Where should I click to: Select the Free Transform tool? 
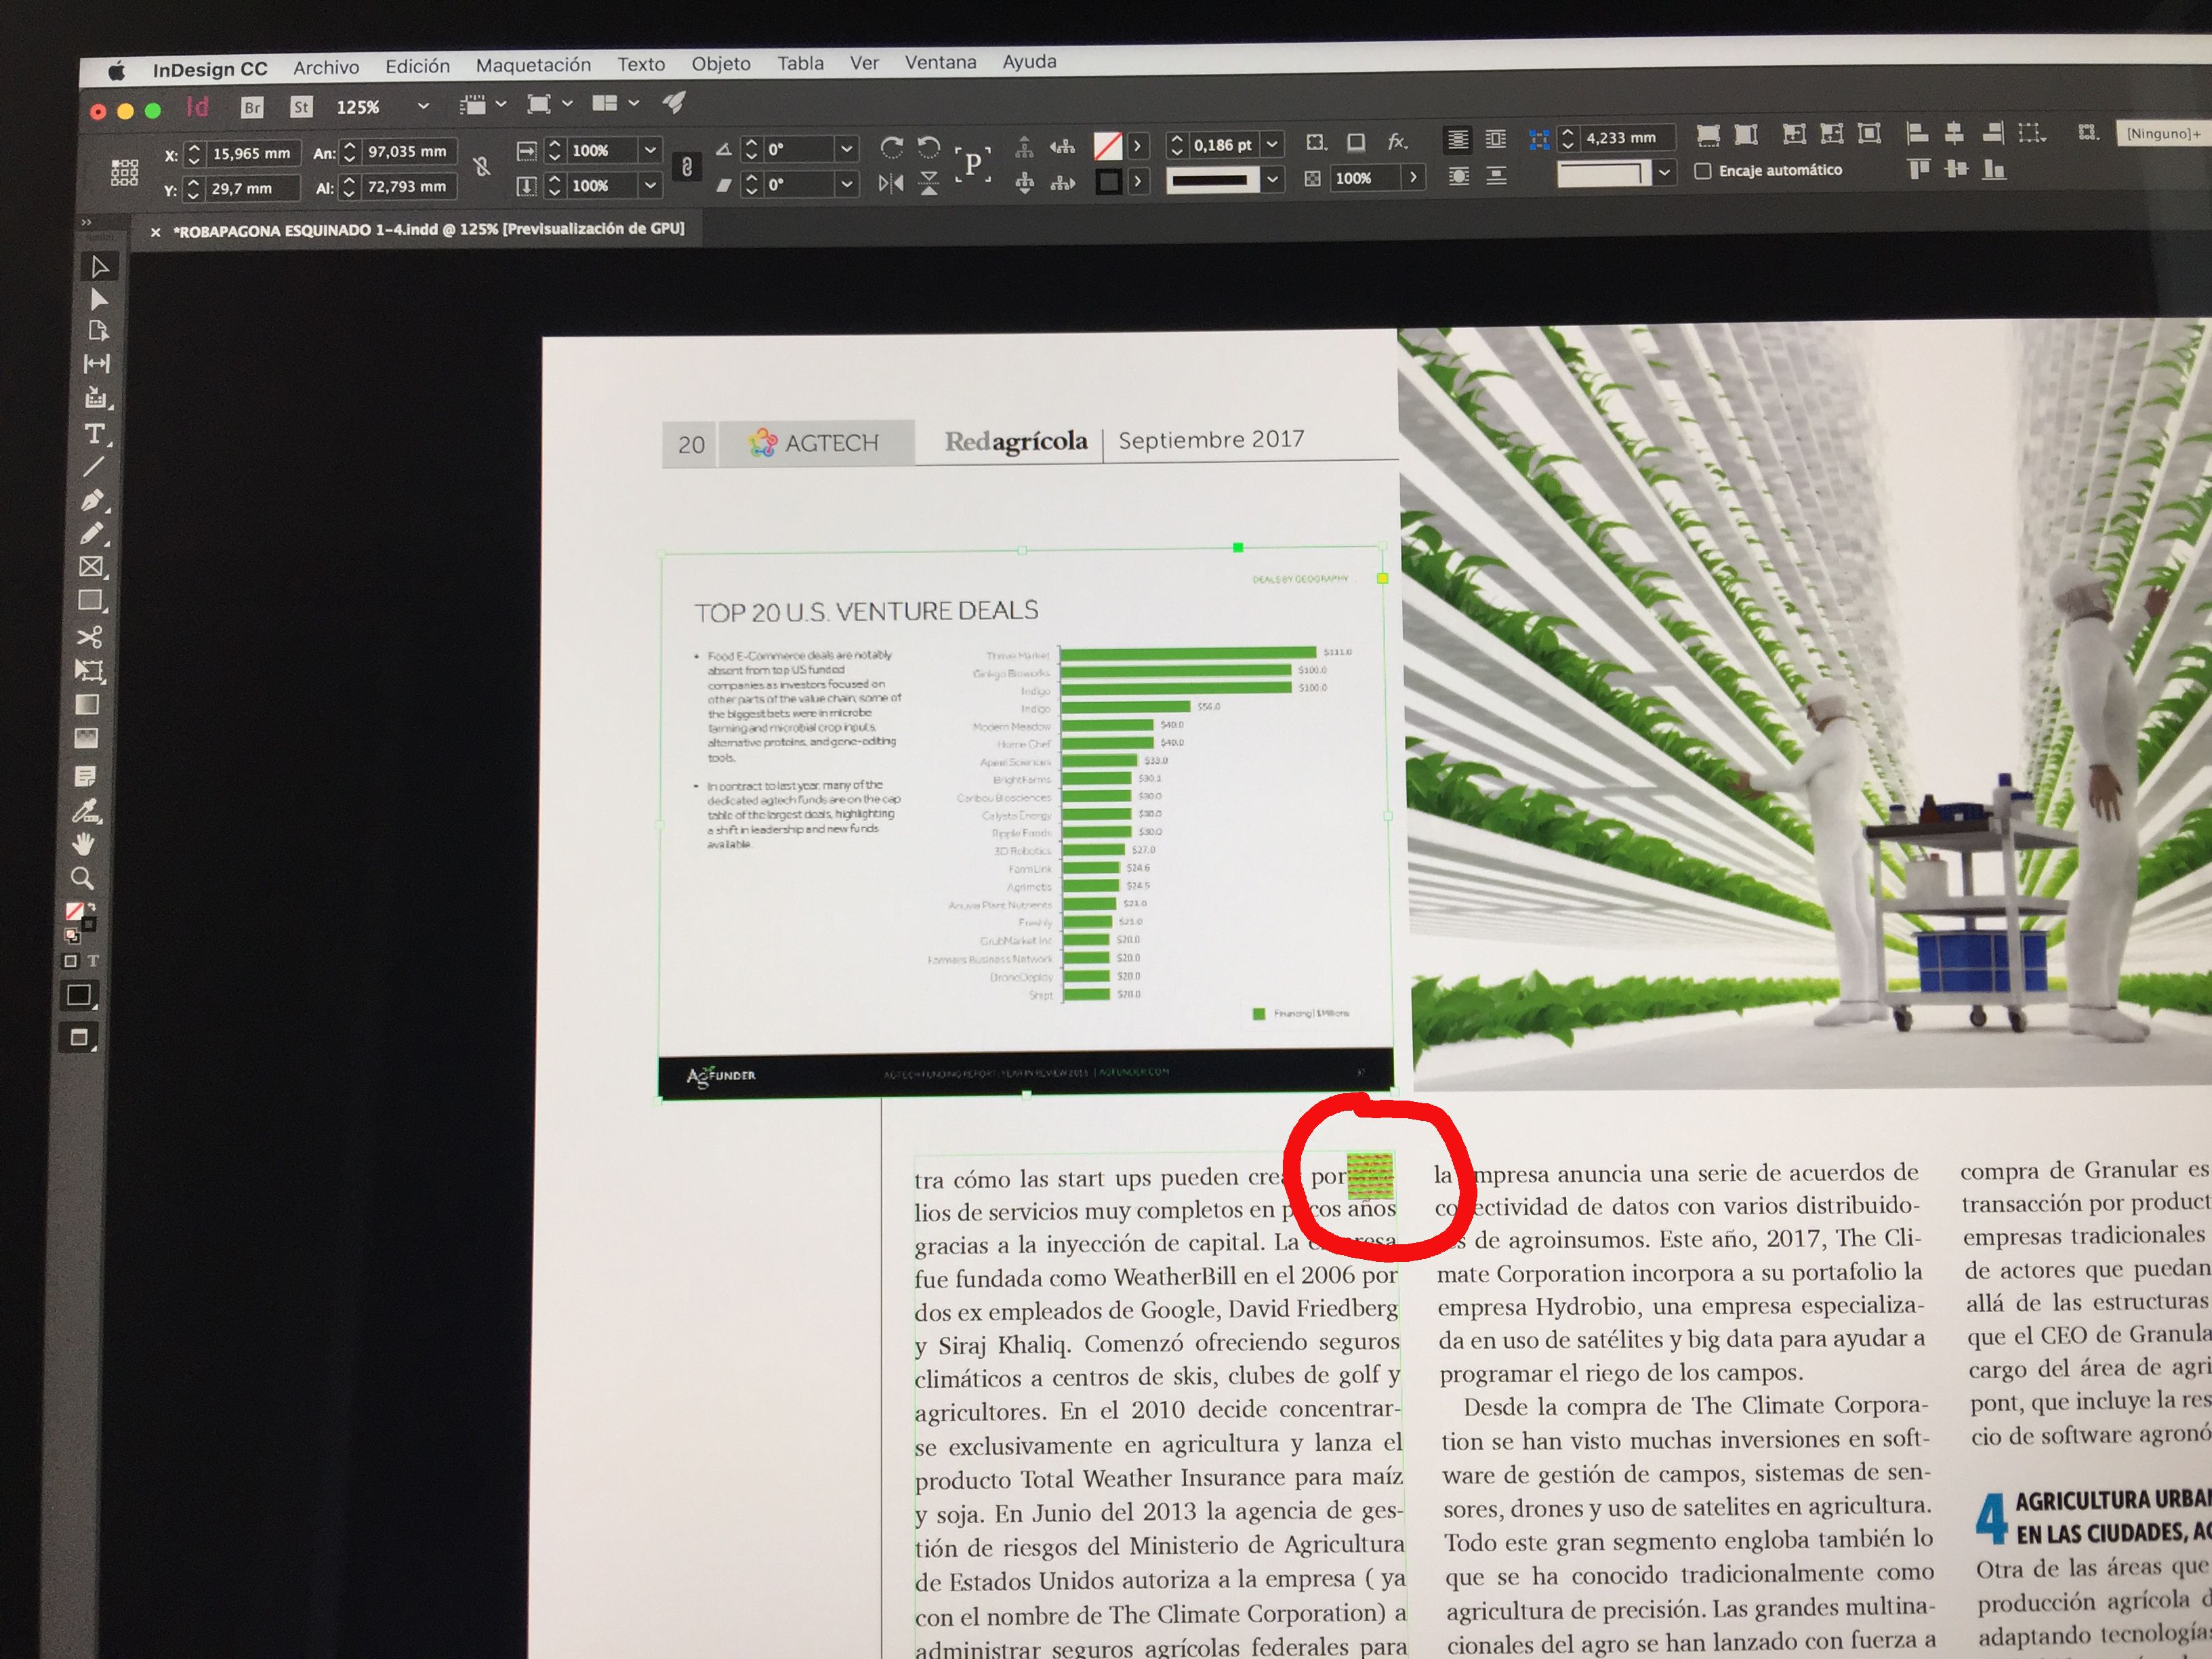point(90,670)
